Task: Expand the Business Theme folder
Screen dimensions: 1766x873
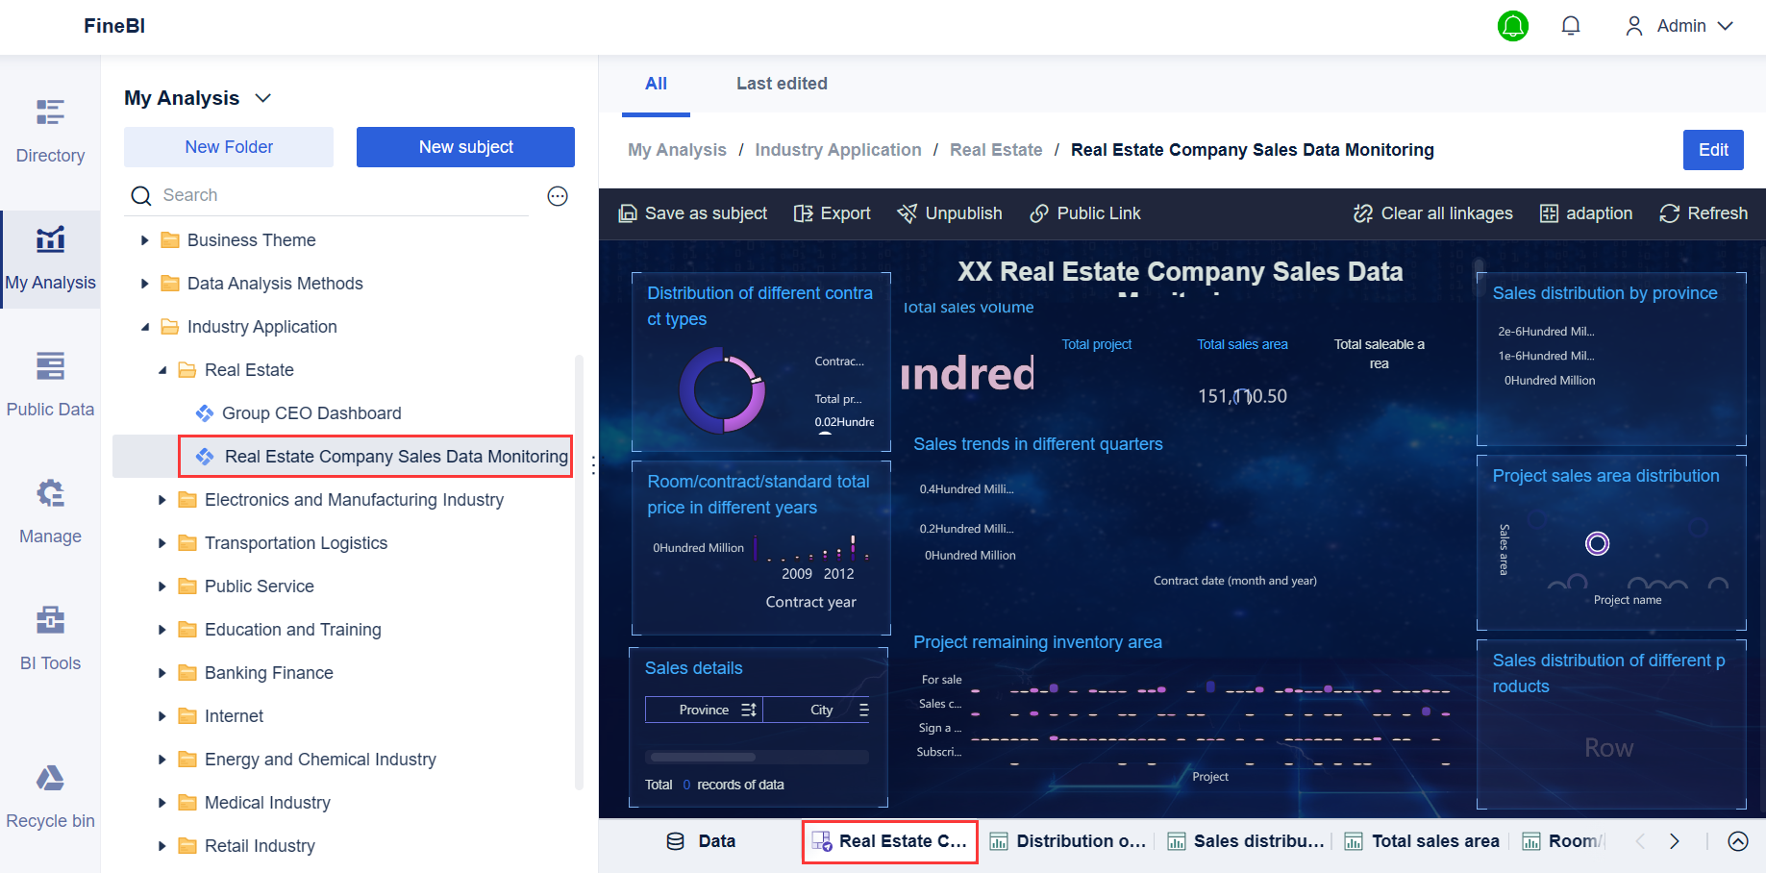Action: pyautogui.click(x=145, y=239)
